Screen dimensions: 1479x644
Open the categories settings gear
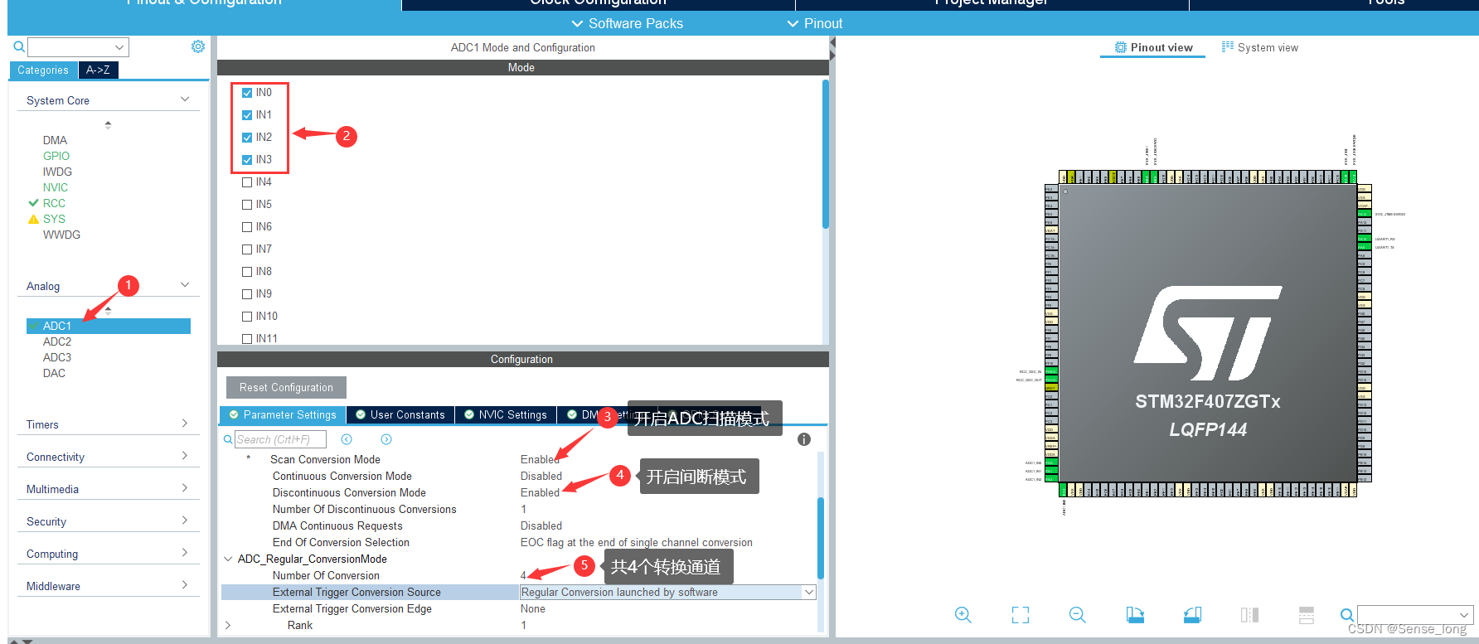[x=198, y=46]
